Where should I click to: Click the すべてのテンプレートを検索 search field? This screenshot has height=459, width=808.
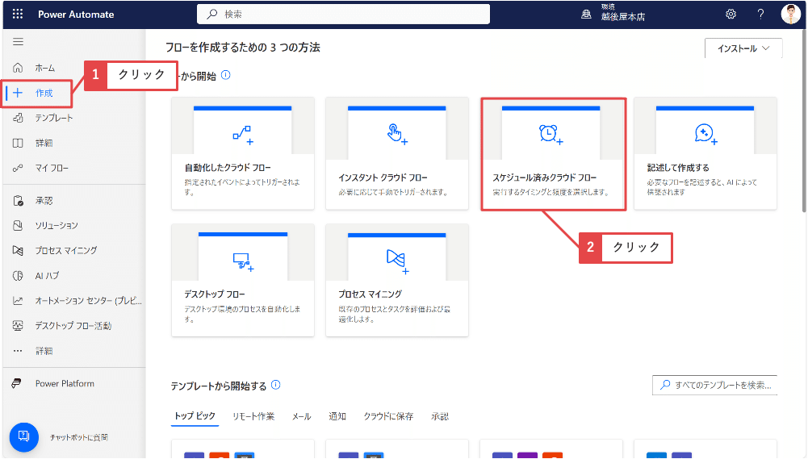714,385
